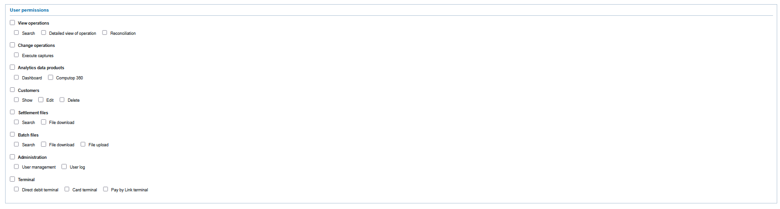This screenshot has width=780, height=209.
Task: Enable the Dashboard permission
Action: pos(16,77)
